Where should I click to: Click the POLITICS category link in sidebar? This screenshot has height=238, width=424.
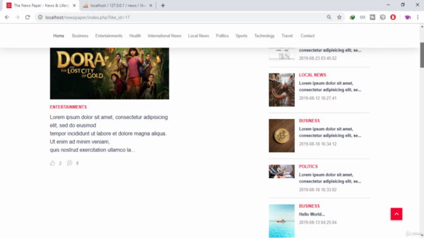pos(308,167)
